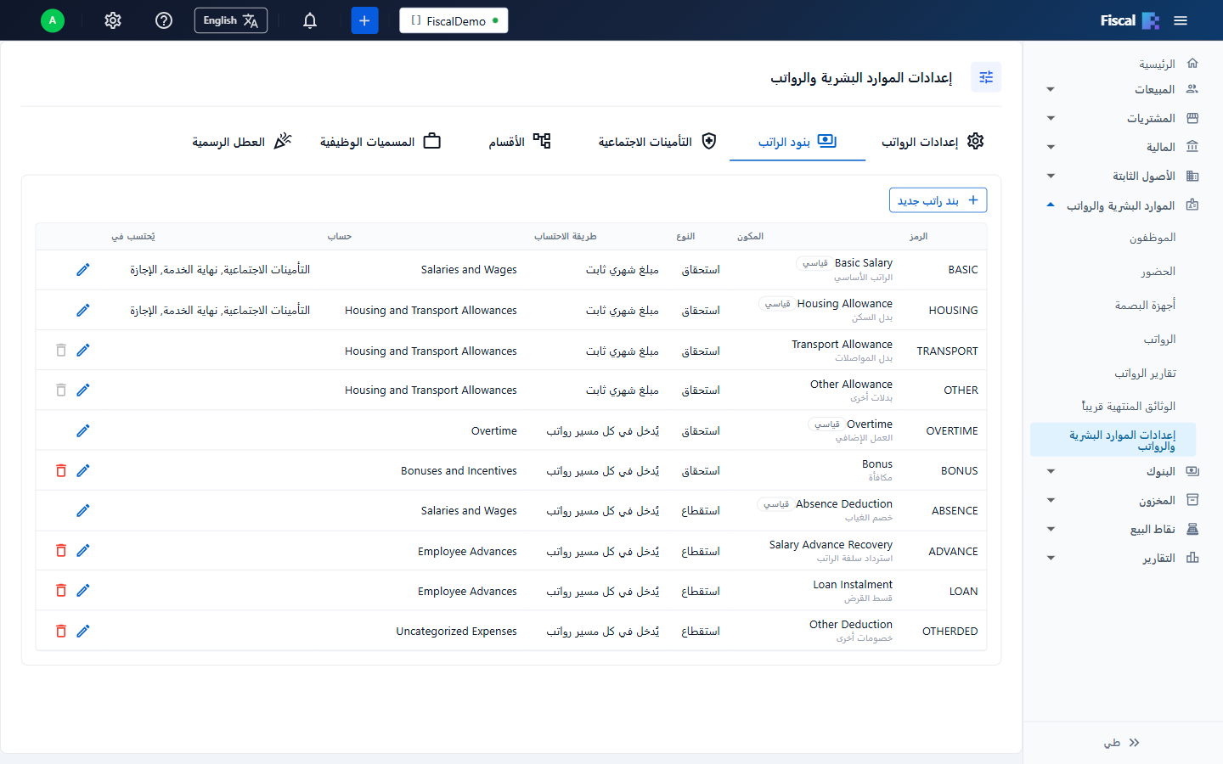Open الموظفون in the sidebar
The image size is (1223, 764).
point(1153,239)
